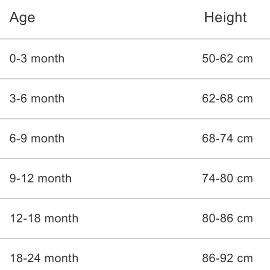Click the Age column header
The image size is (270, 270).
[x=22, y=18]
